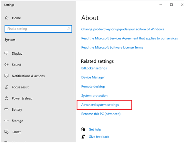Click the Battery icon

6,109
